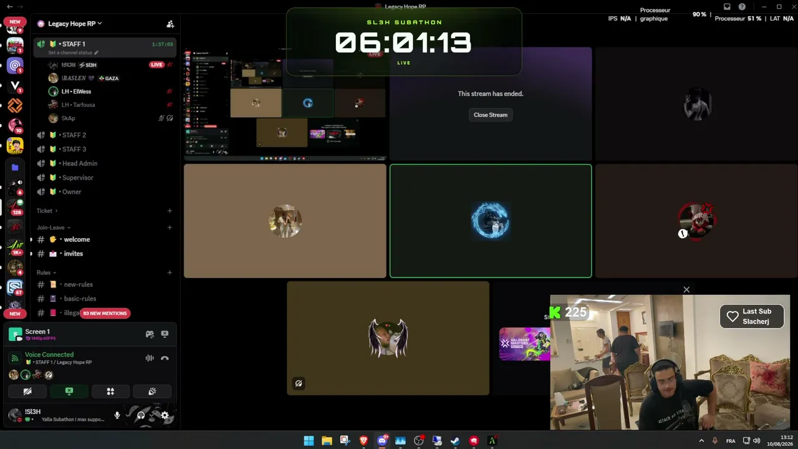The image size is (798, 449).
Task: Open the invites text channel
Action: coord(105,254)
